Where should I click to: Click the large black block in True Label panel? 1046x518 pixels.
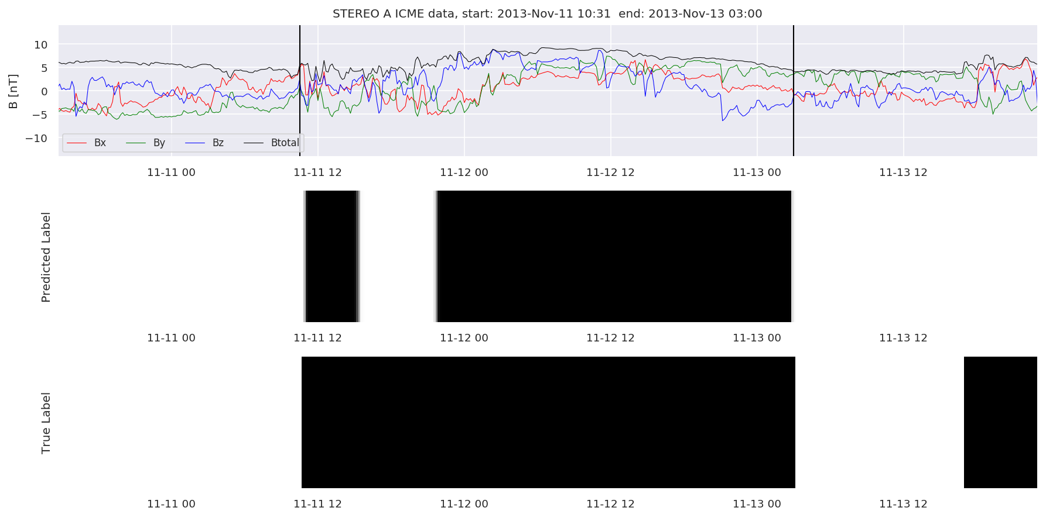coord(548,422)
